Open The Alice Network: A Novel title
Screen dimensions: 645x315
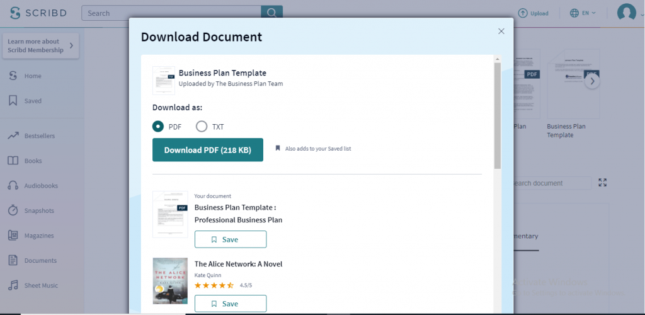(x=238, y=264)
